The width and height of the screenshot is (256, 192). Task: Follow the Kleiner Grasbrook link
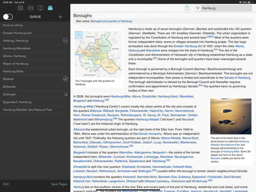click(94, 115)
